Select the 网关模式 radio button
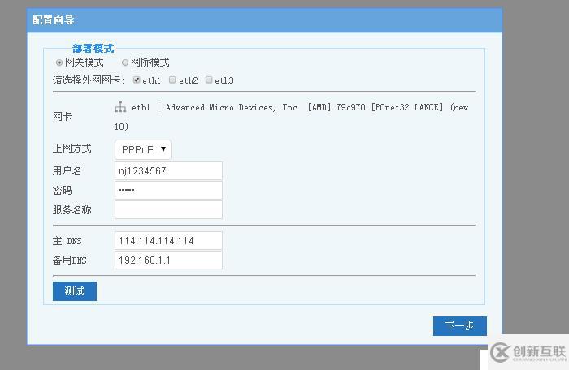The image size is (569, 370). click(59, 62)
